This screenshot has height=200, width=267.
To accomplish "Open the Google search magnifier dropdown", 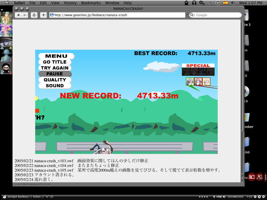I will pyautogui.click(x=192, y=15).
